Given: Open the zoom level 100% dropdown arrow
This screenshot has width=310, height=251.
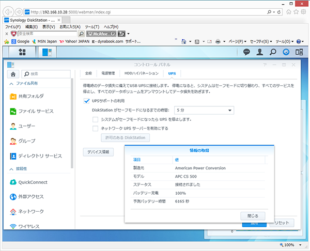Looking at the screenshot, I should 300,245.
